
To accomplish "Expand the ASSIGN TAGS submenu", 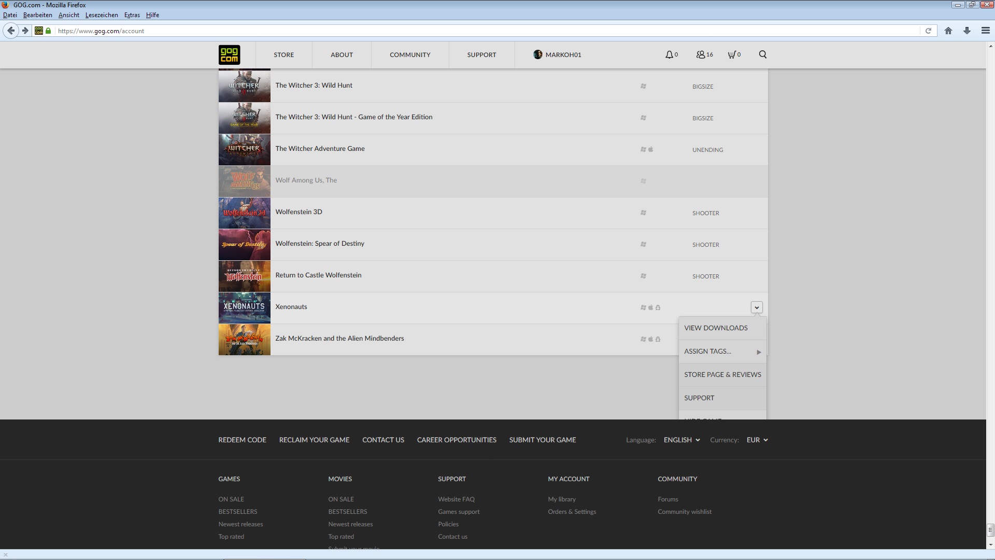I will 722,352.
